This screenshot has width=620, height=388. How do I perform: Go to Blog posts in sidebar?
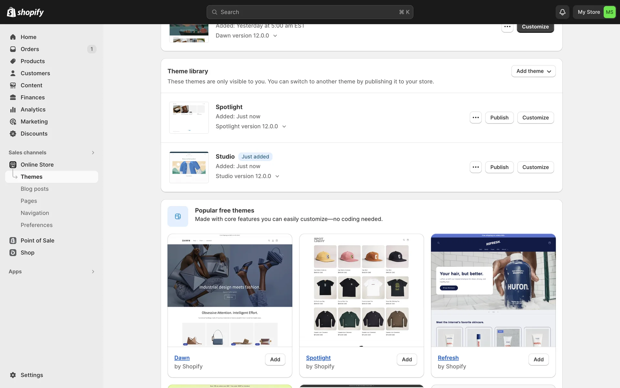tap(35, 189)
